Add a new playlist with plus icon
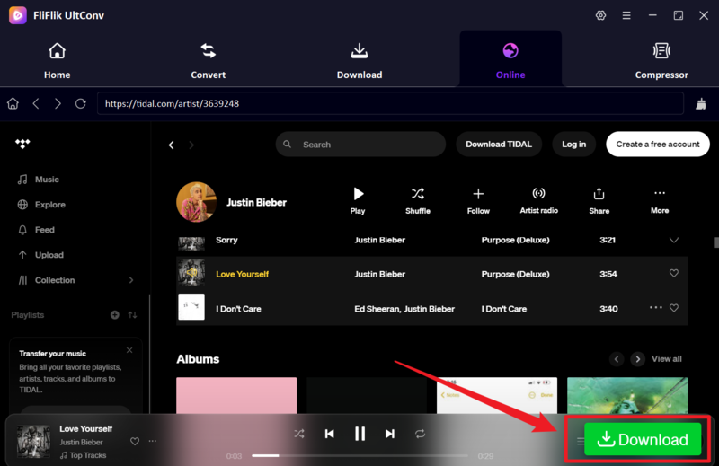 click(x=115, y=315)
